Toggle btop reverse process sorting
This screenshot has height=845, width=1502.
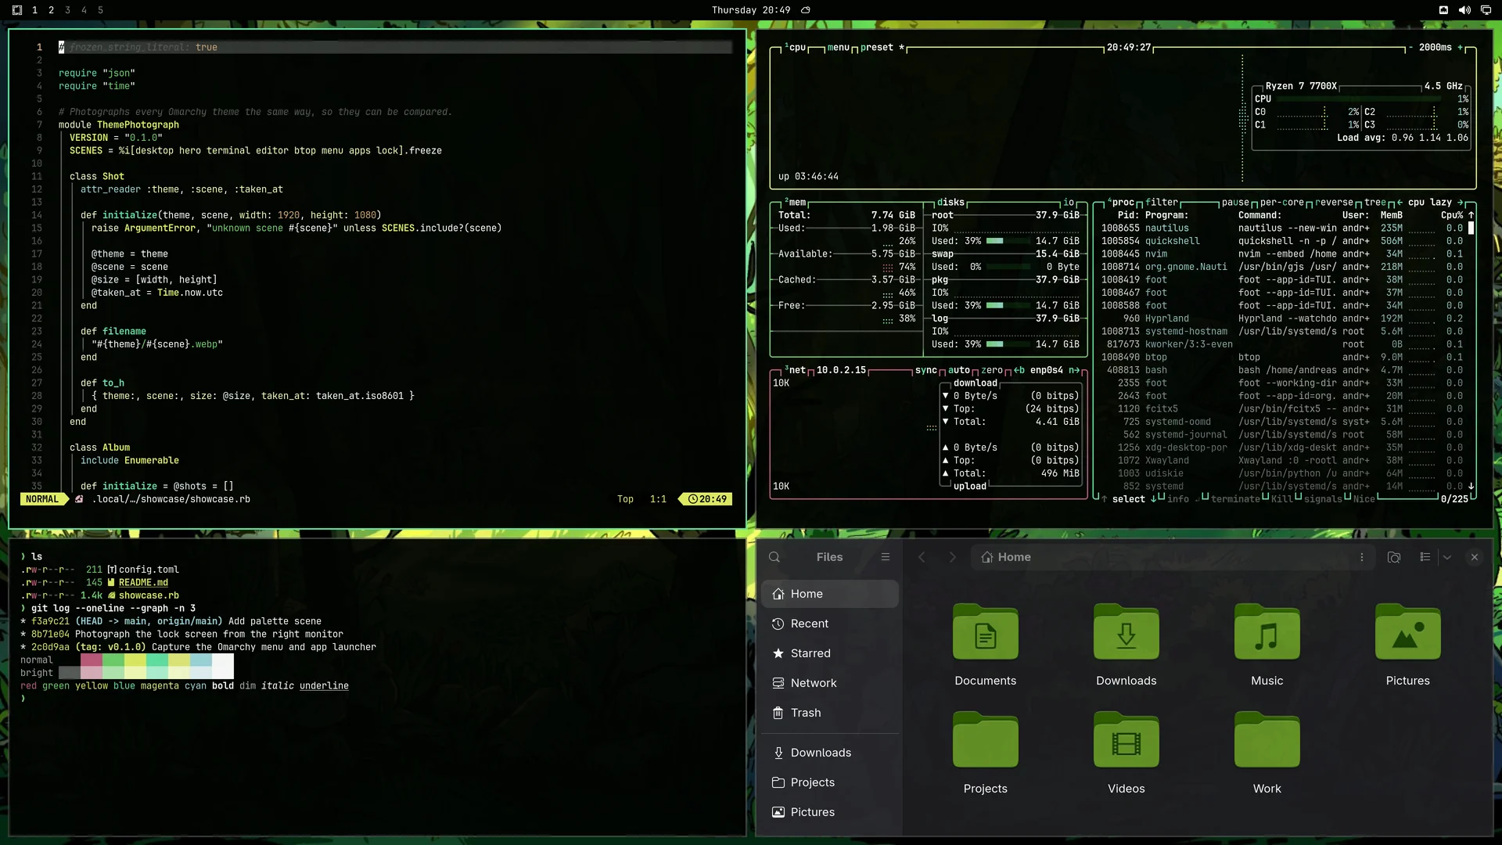tap(1333, 202)
